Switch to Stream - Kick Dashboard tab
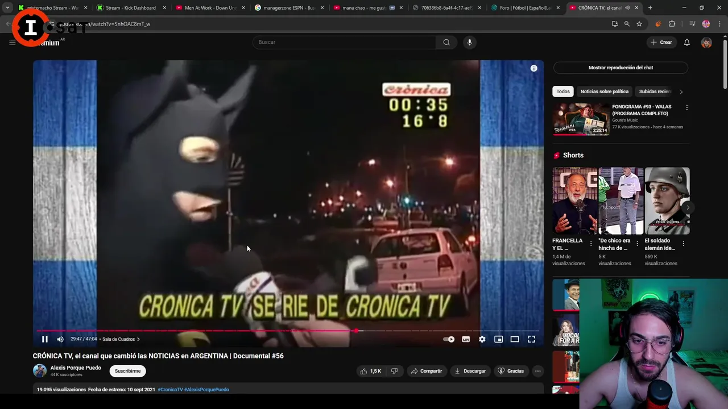This screenshot has height=409, width=728. 131,8
